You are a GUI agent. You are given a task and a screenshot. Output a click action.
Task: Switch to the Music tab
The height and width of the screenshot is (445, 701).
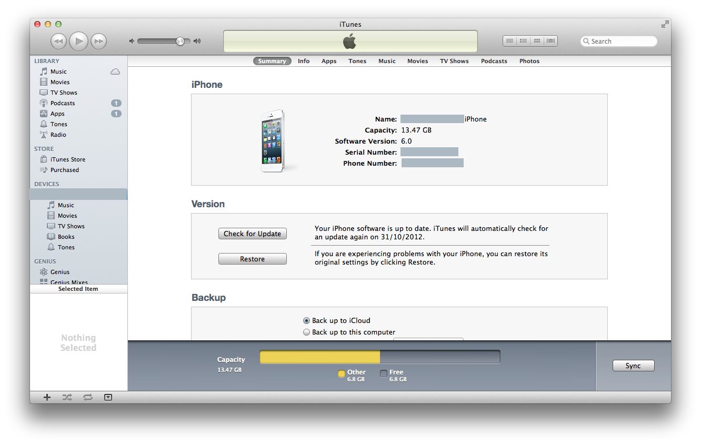point(387,61)
